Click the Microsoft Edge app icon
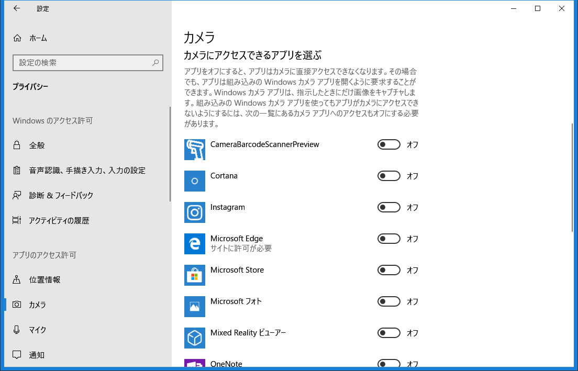Screen dimensions: 578x371 pos(195,243)
